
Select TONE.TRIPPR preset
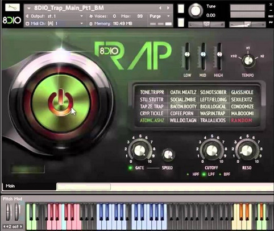[152, 92]
